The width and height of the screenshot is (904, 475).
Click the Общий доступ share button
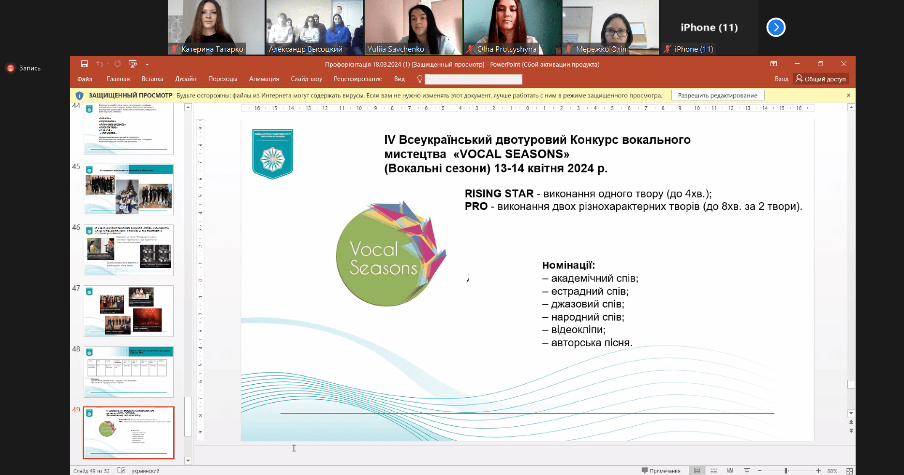click(821, 79)
